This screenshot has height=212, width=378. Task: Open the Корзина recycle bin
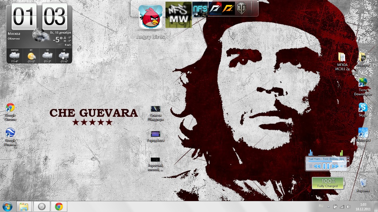363,185
